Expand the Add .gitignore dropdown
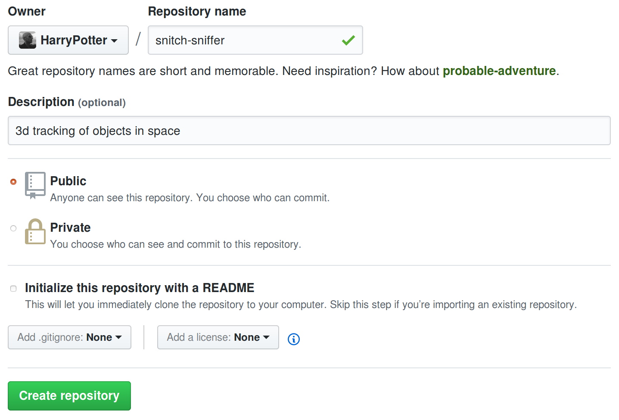 69,337
